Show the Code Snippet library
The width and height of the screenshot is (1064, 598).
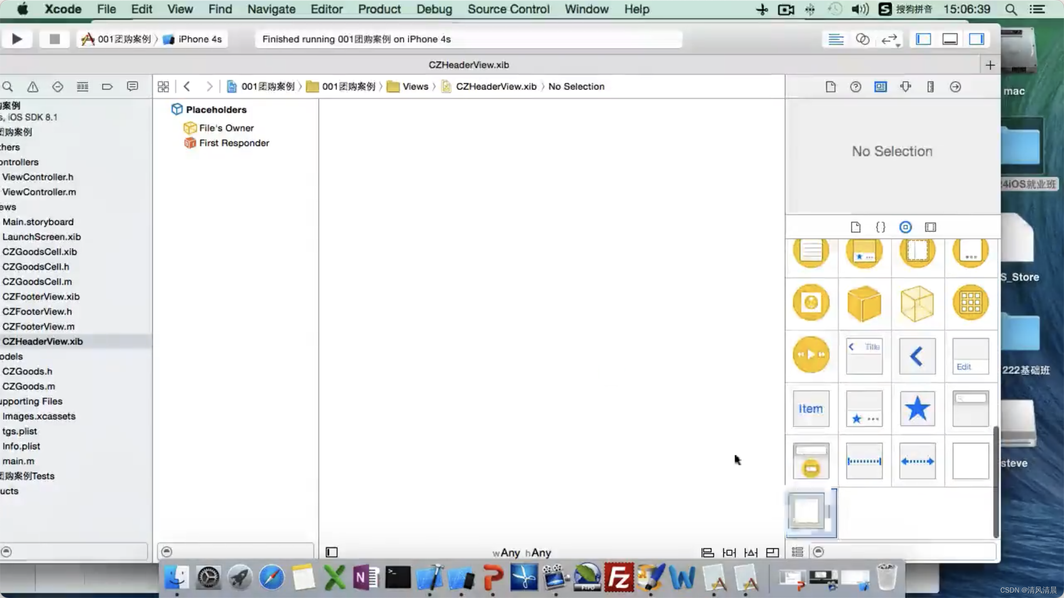(x=880, y=227)
